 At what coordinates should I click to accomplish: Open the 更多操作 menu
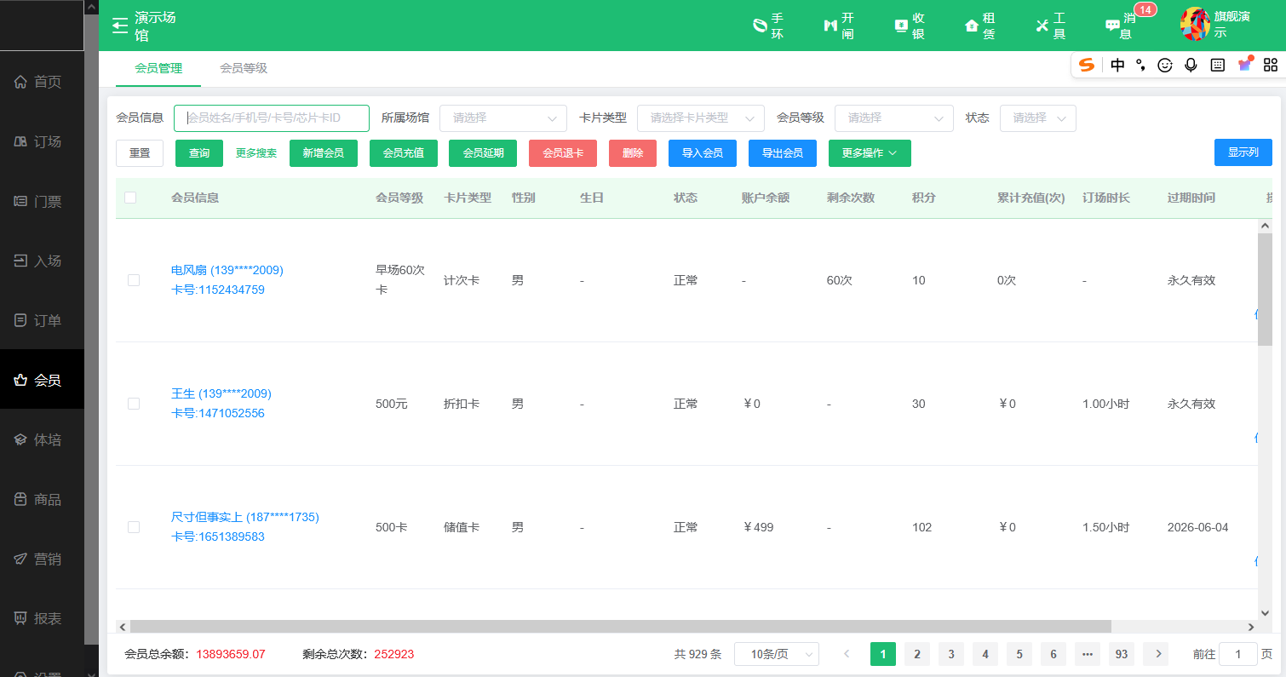pyautogui.click(x=870, y=153)
